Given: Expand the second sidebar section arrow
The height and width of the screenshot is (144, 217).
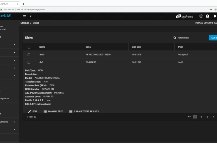Looking at the screenshot, I should [x=14, y=52].
